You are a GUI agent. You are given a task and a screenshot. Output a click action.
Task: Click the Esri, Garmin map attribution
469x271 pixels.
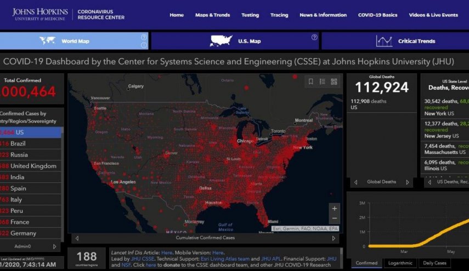point(305,229)
